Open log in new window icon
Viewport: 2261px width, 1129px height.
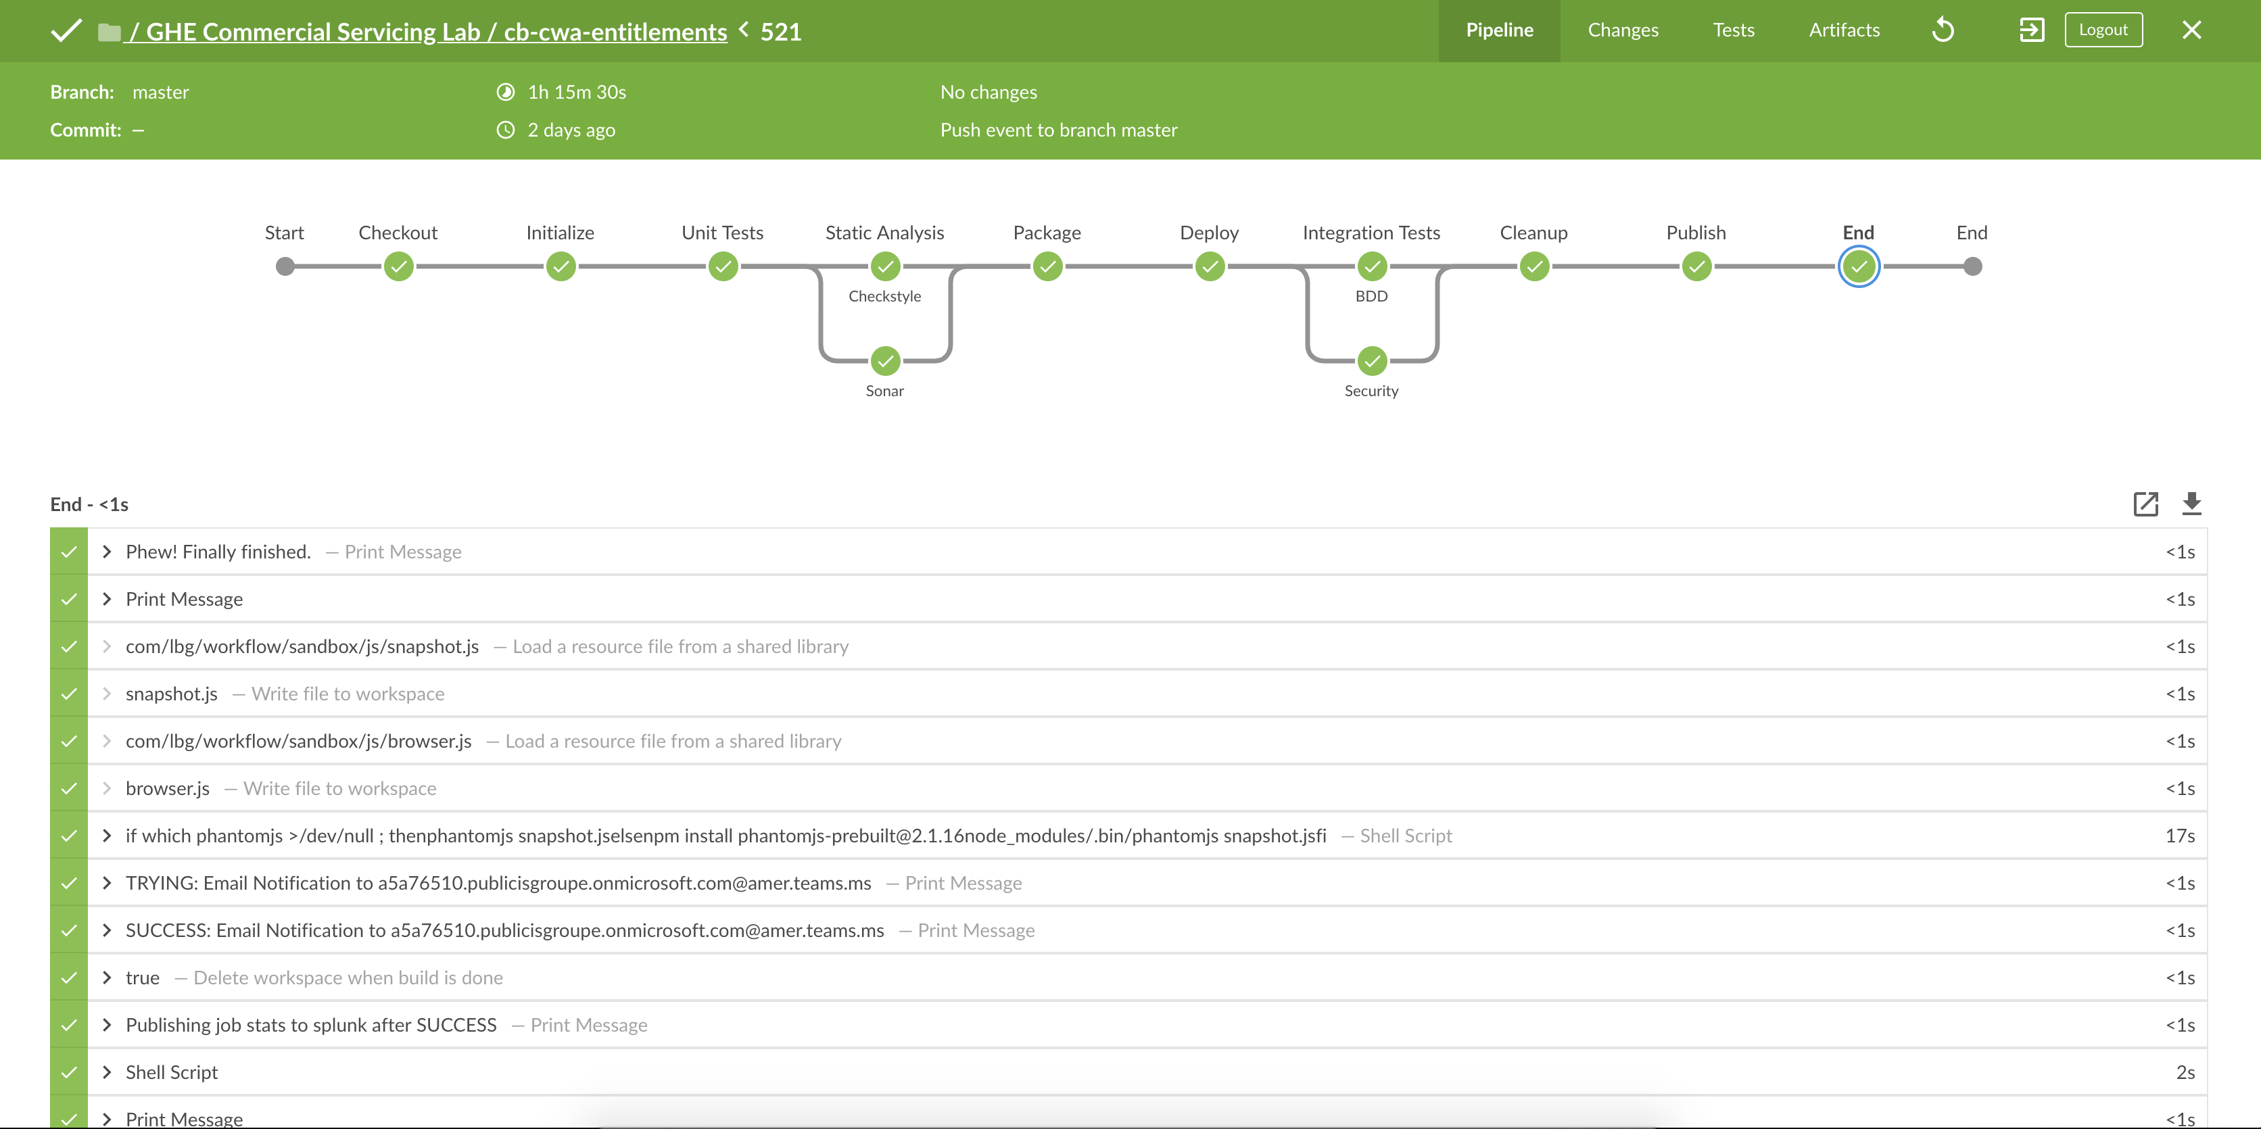point(2145,504)
